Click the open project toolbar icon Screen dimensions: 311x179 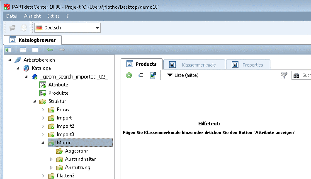(12, 28)
